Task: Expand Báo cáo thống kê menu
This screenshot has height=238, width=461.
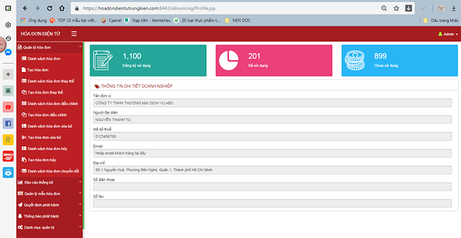Action: coord(49,183)
